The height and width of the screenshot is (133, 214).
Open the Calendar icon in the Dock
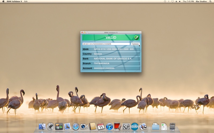point(101,127)
